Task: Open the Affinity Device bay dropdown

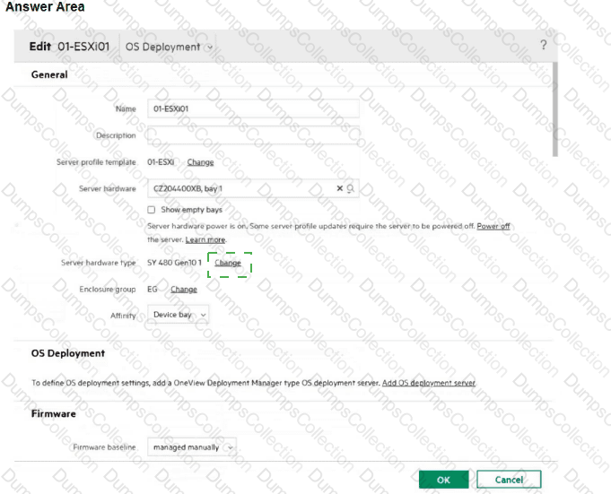Action: click(x=179, y=315)
